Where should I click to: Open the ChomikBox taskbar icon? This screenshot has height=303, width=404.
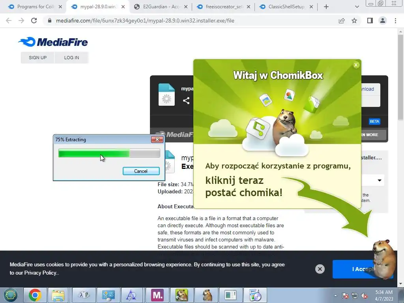(181, 295)
